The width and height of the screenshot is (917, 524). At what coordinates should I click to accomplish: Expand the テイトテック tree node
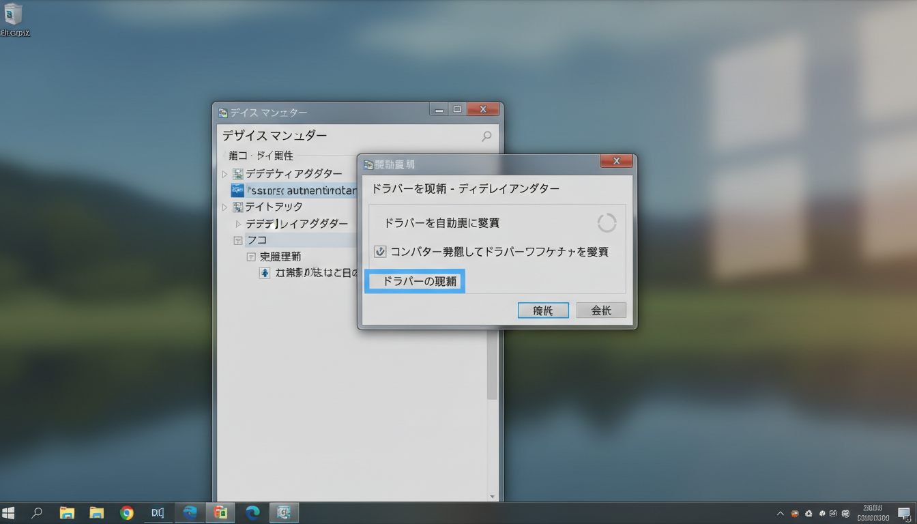click(x=224, y=207)
